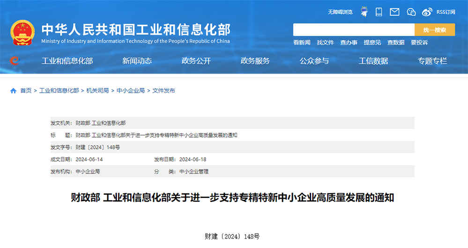Viewport: 468px width, 248px height.
Task: Go to 机关司局 in breadcrumb
Action: (x=97, y=91)
